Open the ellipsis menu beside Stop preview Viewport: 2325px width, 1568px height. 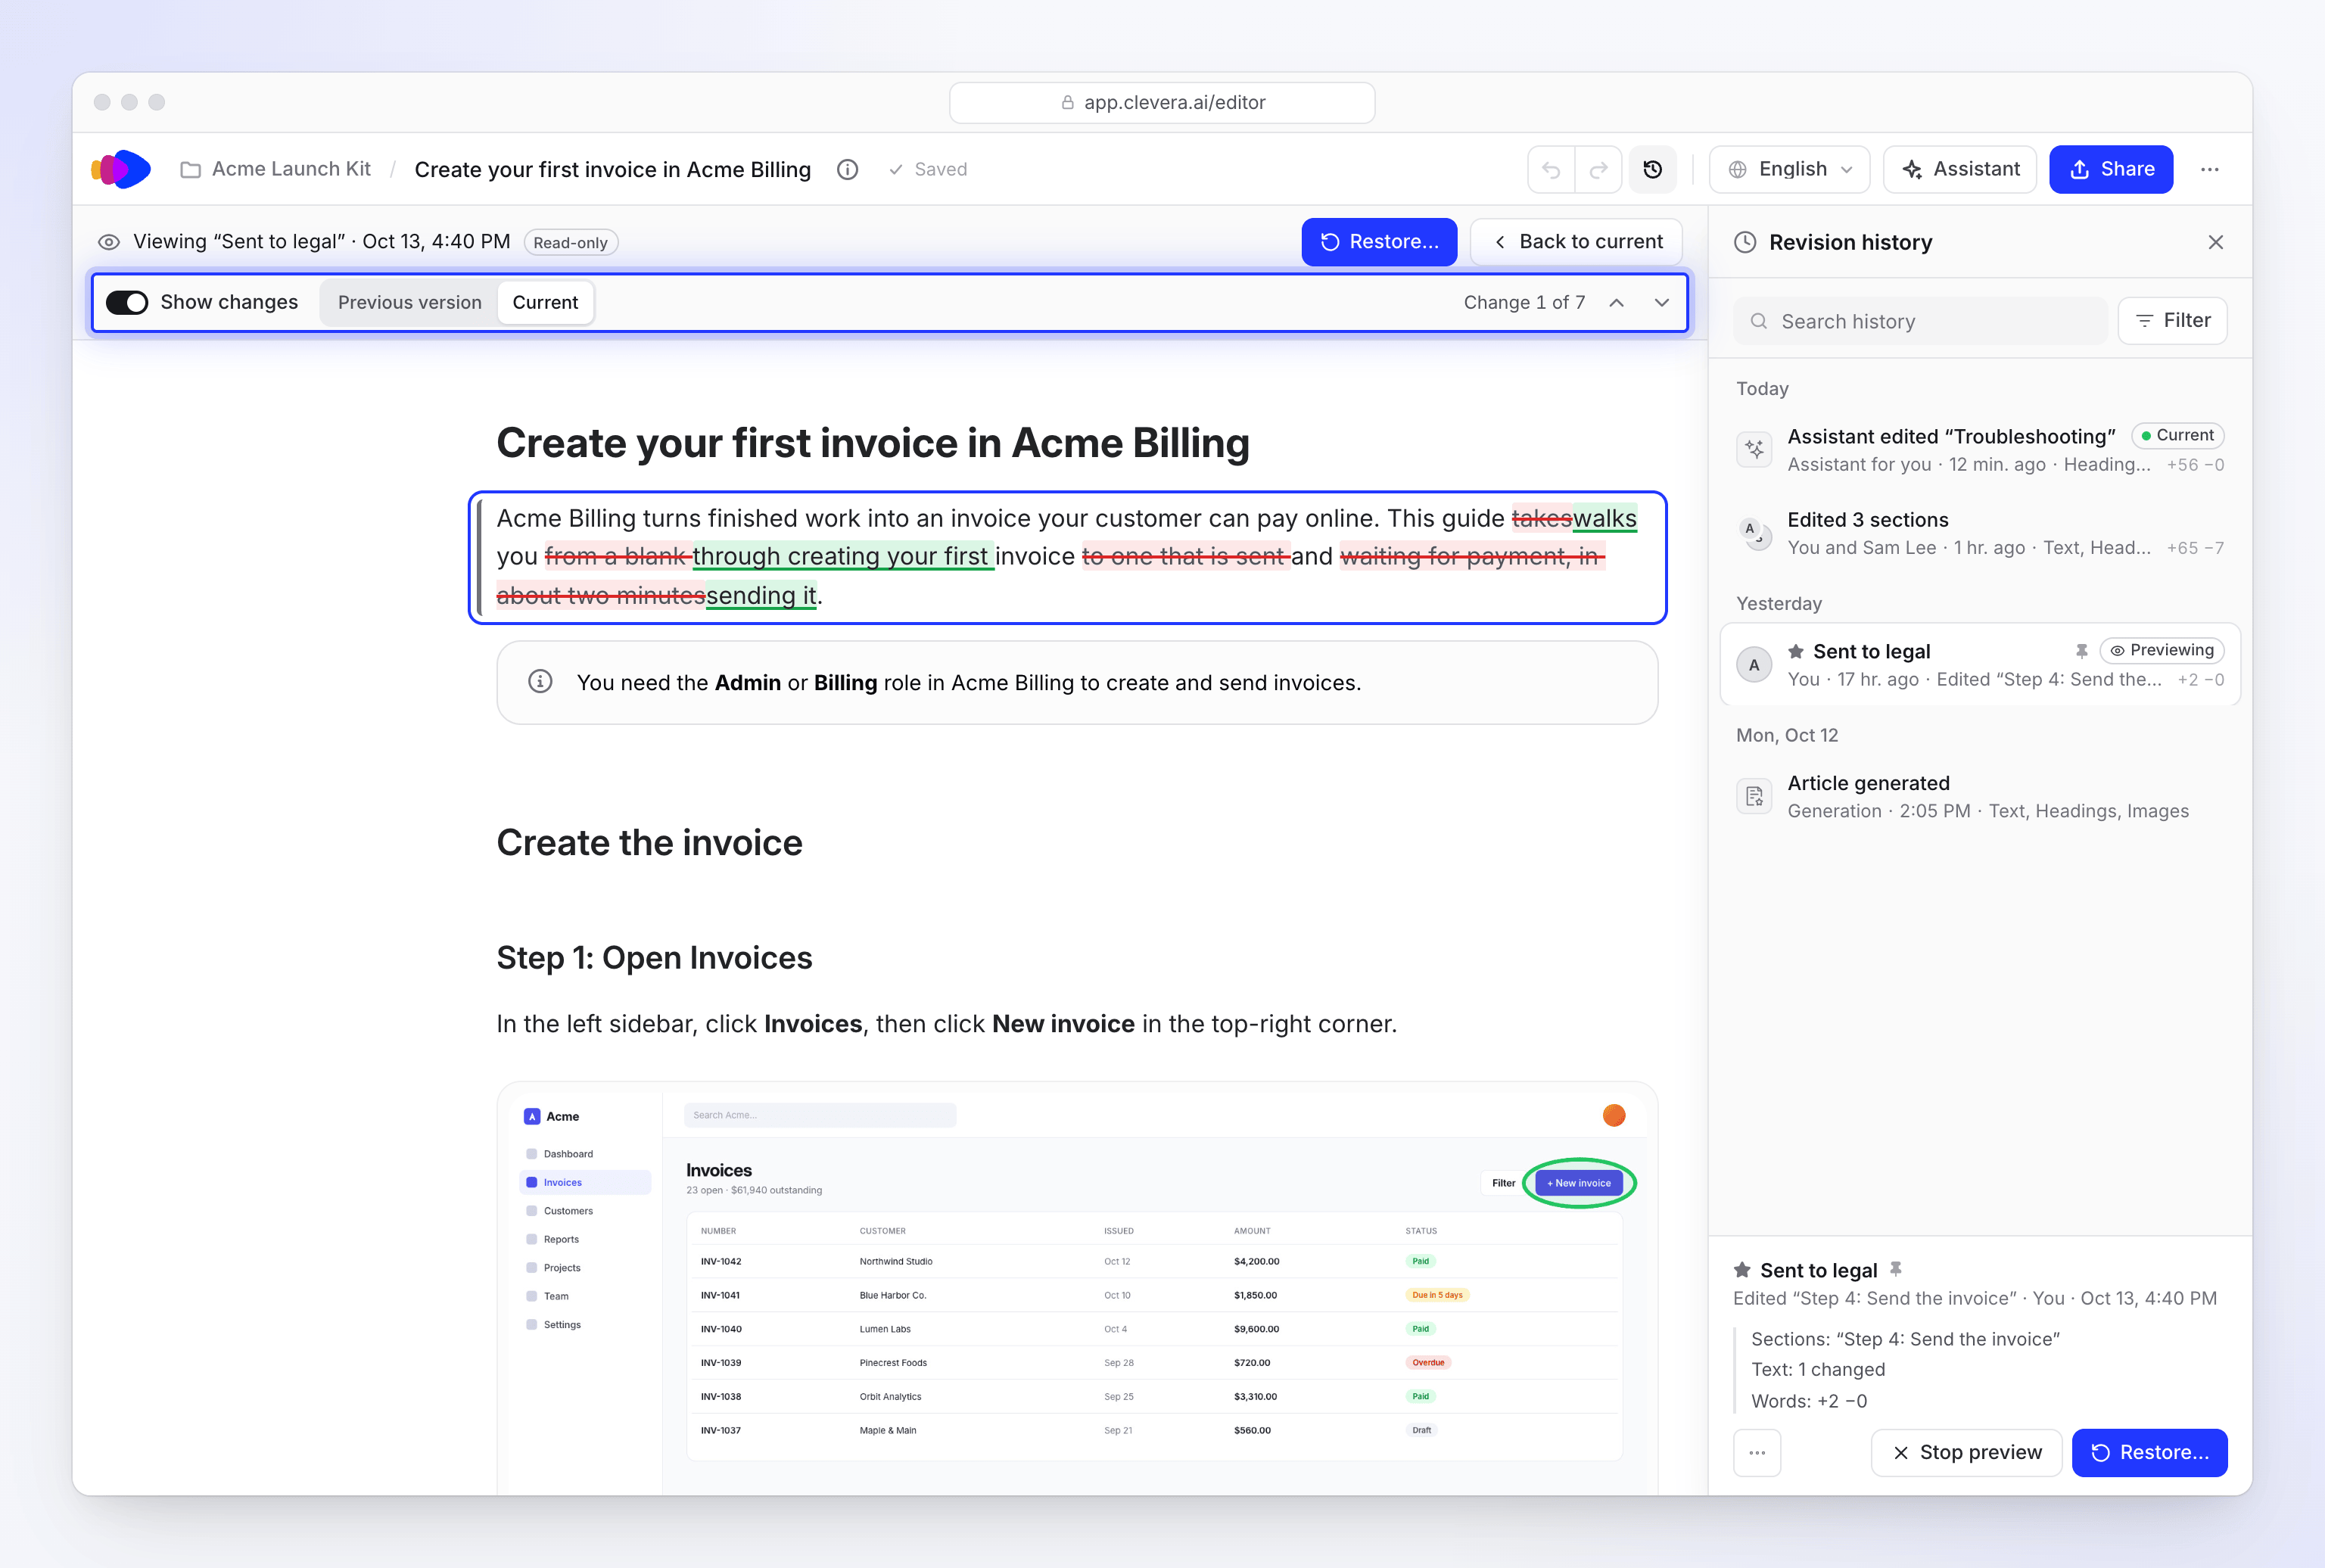pos(1757,1453)
